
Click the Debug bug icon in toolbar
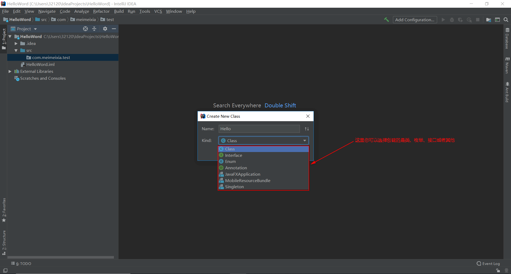tap(452, 20)
